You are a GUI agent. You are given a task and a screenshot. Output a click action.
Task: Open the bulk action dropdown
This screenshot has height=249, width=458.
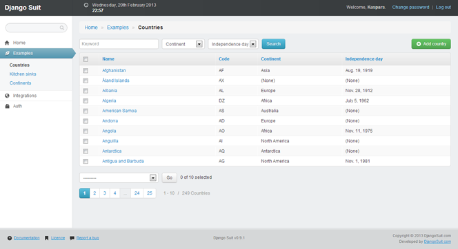[119, 177]
